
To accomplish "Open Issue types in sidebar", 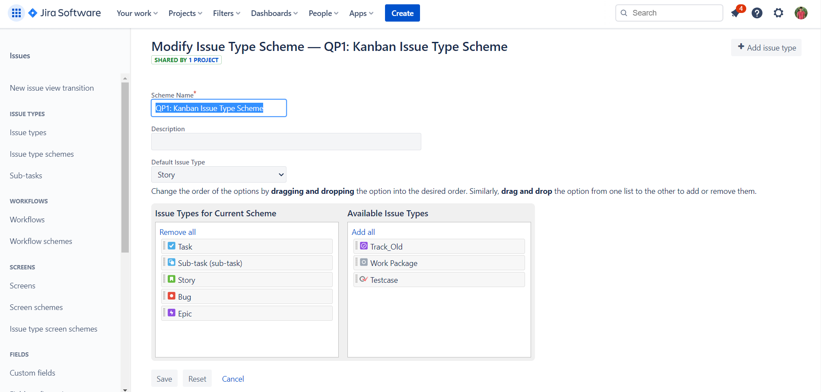I will (28, 133).
